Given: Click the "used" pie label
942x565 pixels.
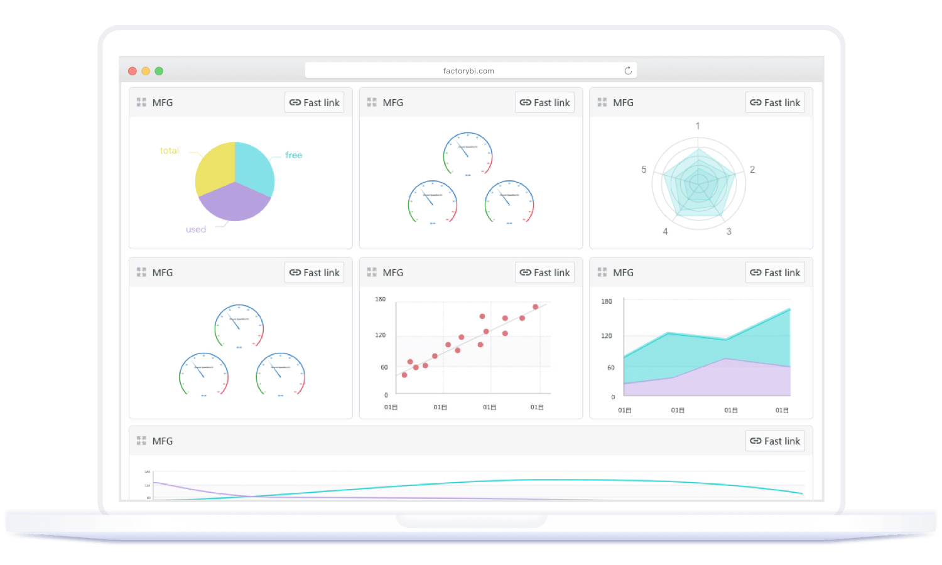Looking at the screenshot, I should (196, 230).
